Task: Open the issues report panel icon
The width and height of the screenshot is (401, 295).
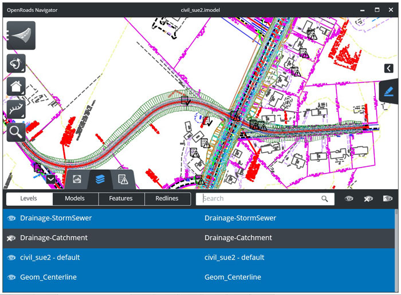Action: click(123, 180)
